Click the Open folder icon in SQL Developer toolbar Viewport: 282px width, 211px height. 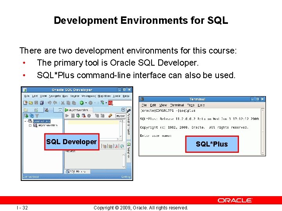pos(31,103)
